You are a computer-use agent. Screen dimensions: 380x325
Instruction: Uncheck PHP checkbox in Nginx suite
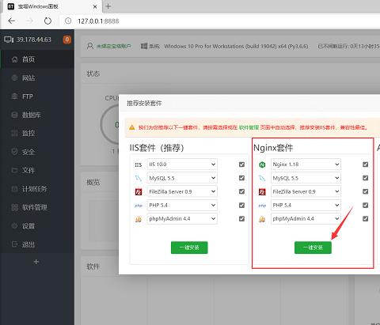pos(365,205)
